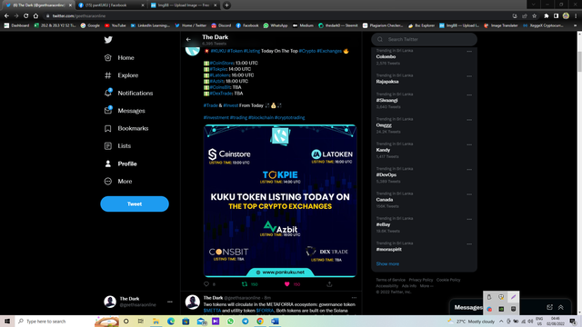582x327 pixels.
Task: Switch to the Facebook browser tab
Action: click(x=110, y=5)
